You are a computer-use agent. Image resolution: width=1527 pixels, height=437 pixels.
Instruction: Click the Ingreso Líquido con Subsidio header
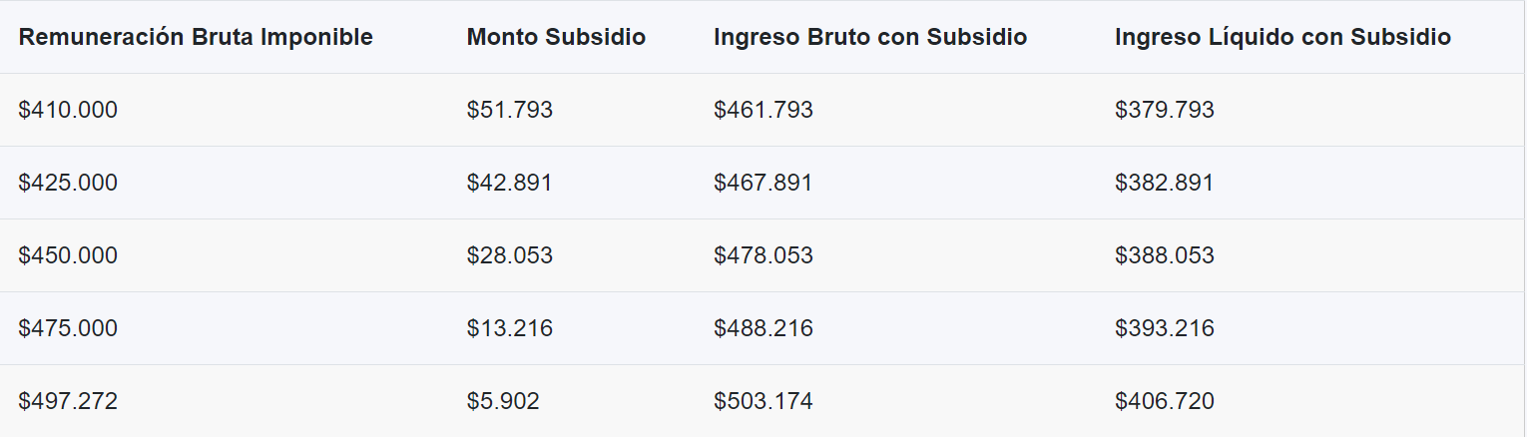point(1282,38)
